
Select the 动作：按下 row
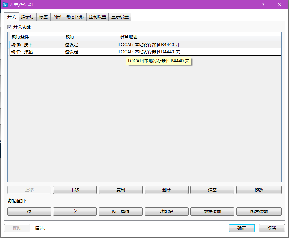146,45
